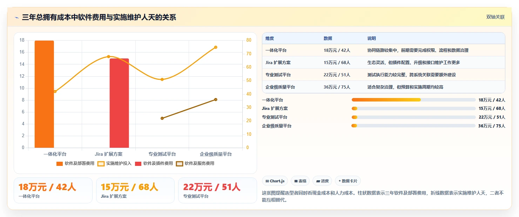519x217 pixels.
Task: Click table cell 36万元 / 75人
Action: (337, 87)
